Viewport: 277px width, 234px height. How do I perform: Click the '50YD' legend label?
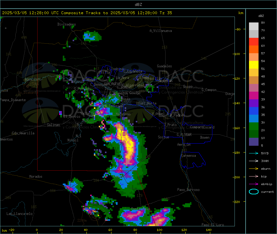coord(265,153)
